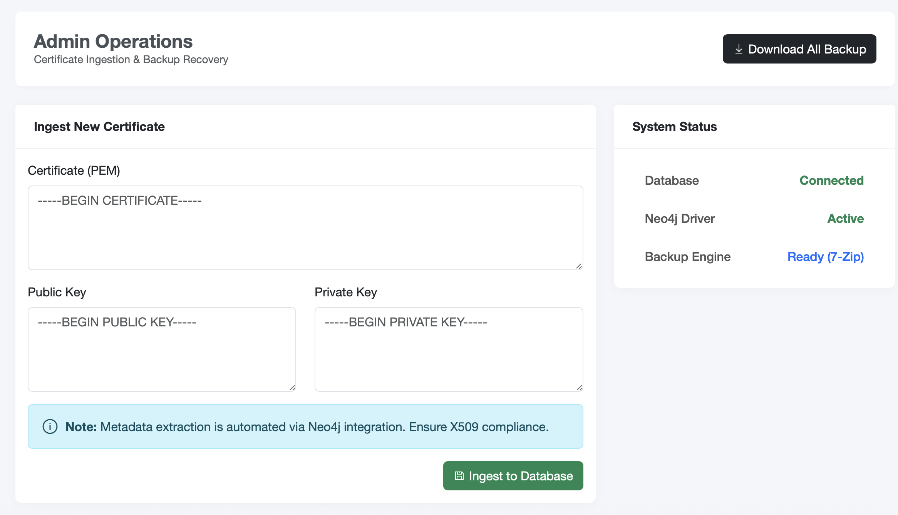The image size is (898, 515).
Task: Click the Connected database status
Action: (831, 181)
